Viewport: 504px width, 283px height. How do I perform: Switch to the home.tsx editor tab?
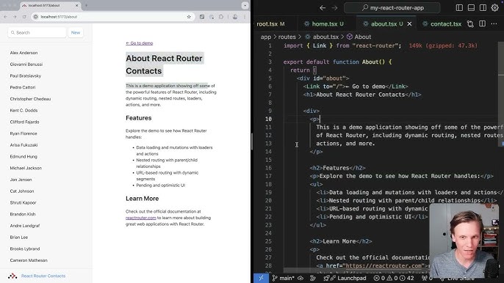click(324, 23)
